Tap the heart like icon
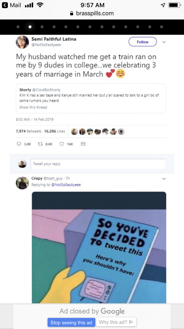The height and width of the screenshot is (329, 184). tap(62, 144)
